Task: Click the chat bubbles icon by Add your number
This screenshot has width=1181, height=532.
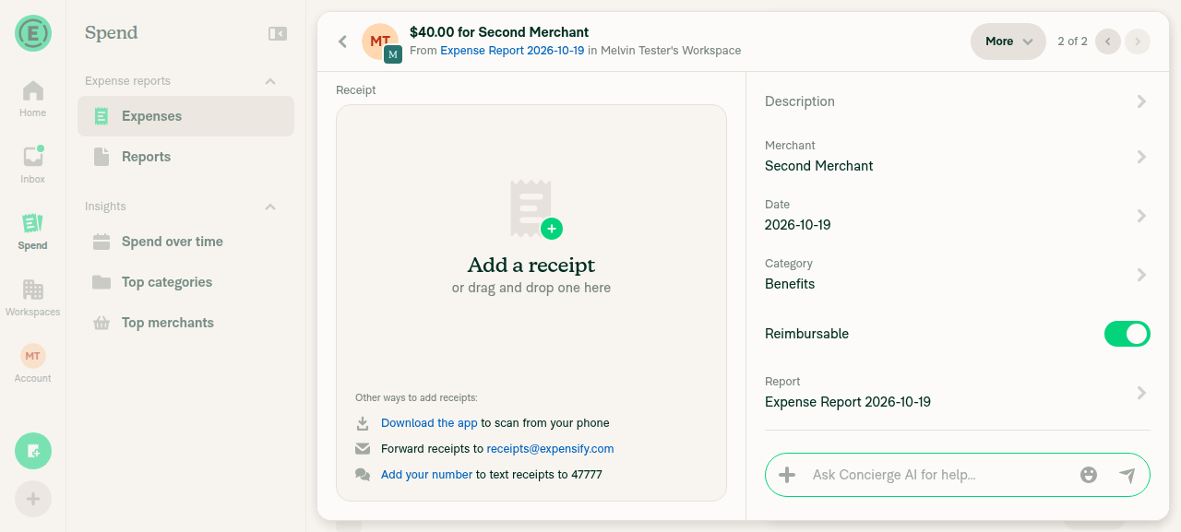Action: point(363,475)
